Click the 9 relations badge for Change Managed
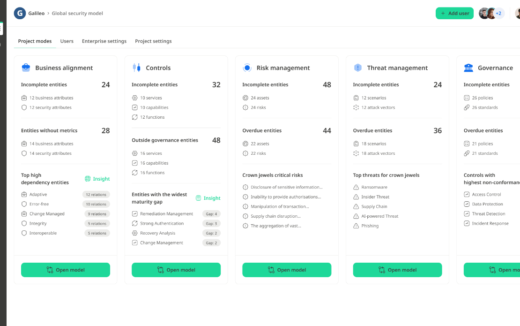The height and width of the screenshot is (326, 520). 97,214
